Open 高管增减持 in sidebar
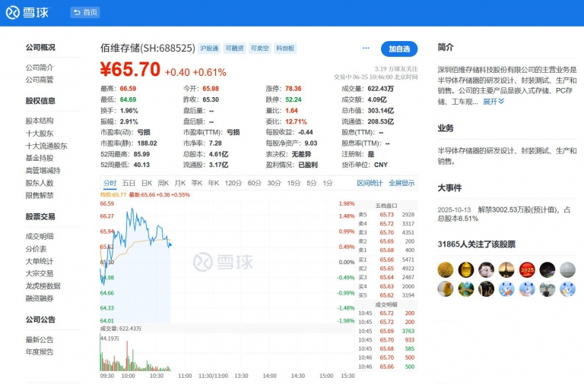The height and width of the screenshot is (384, 584). point(43,170)
